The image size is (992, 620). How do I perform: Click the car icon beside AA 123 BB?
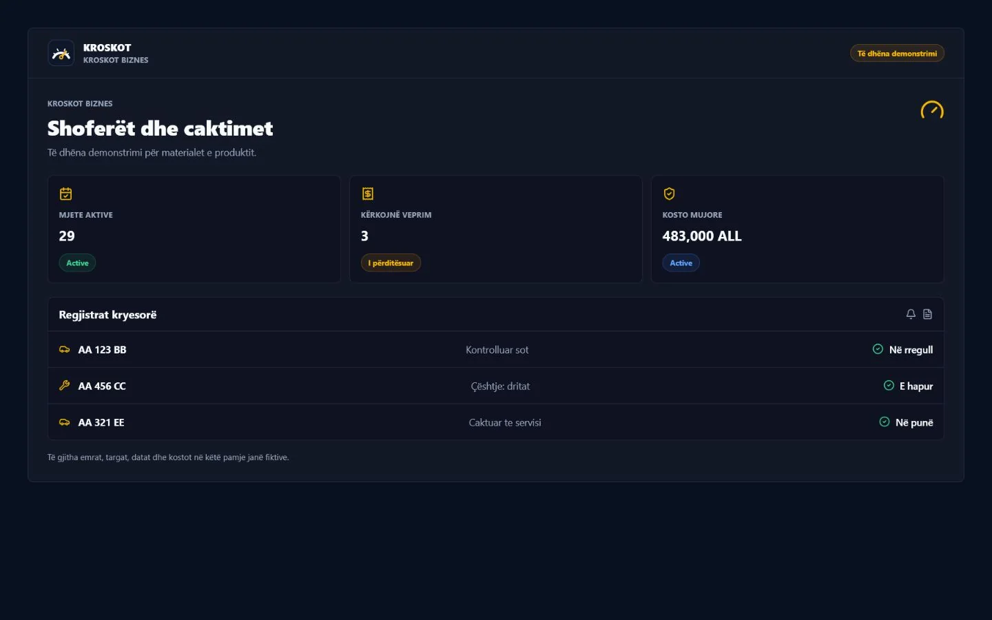click(x=65, y=349)
